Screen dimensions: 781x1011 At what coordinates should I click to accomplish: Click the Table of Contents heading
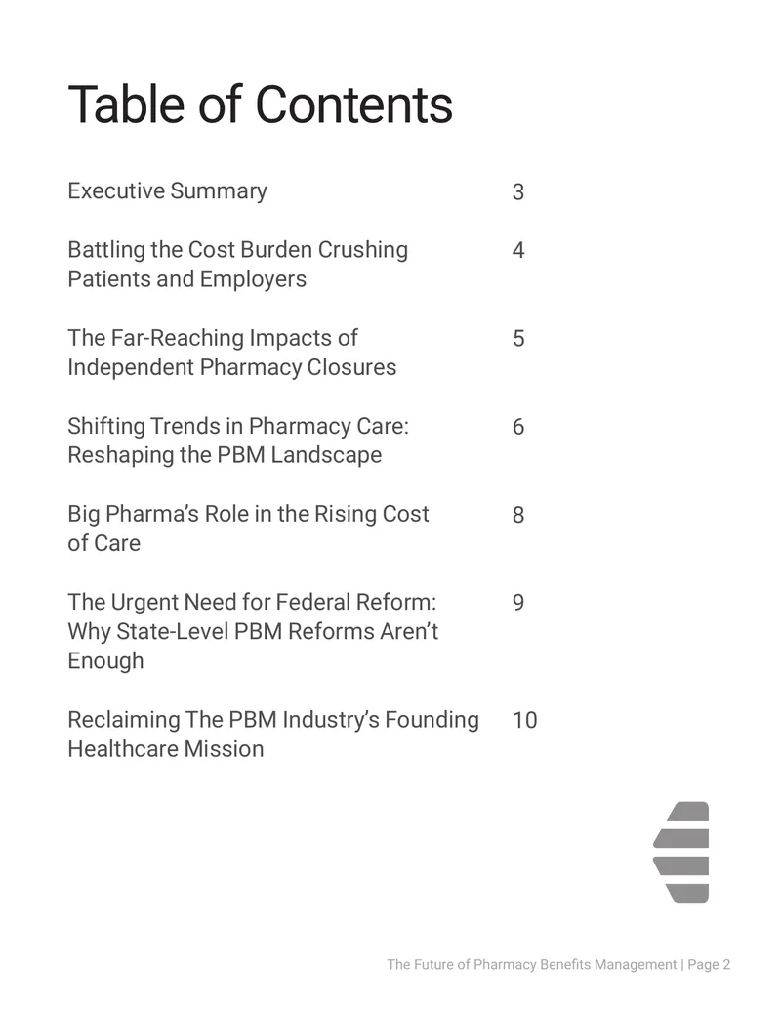click(x=261, y=105)
